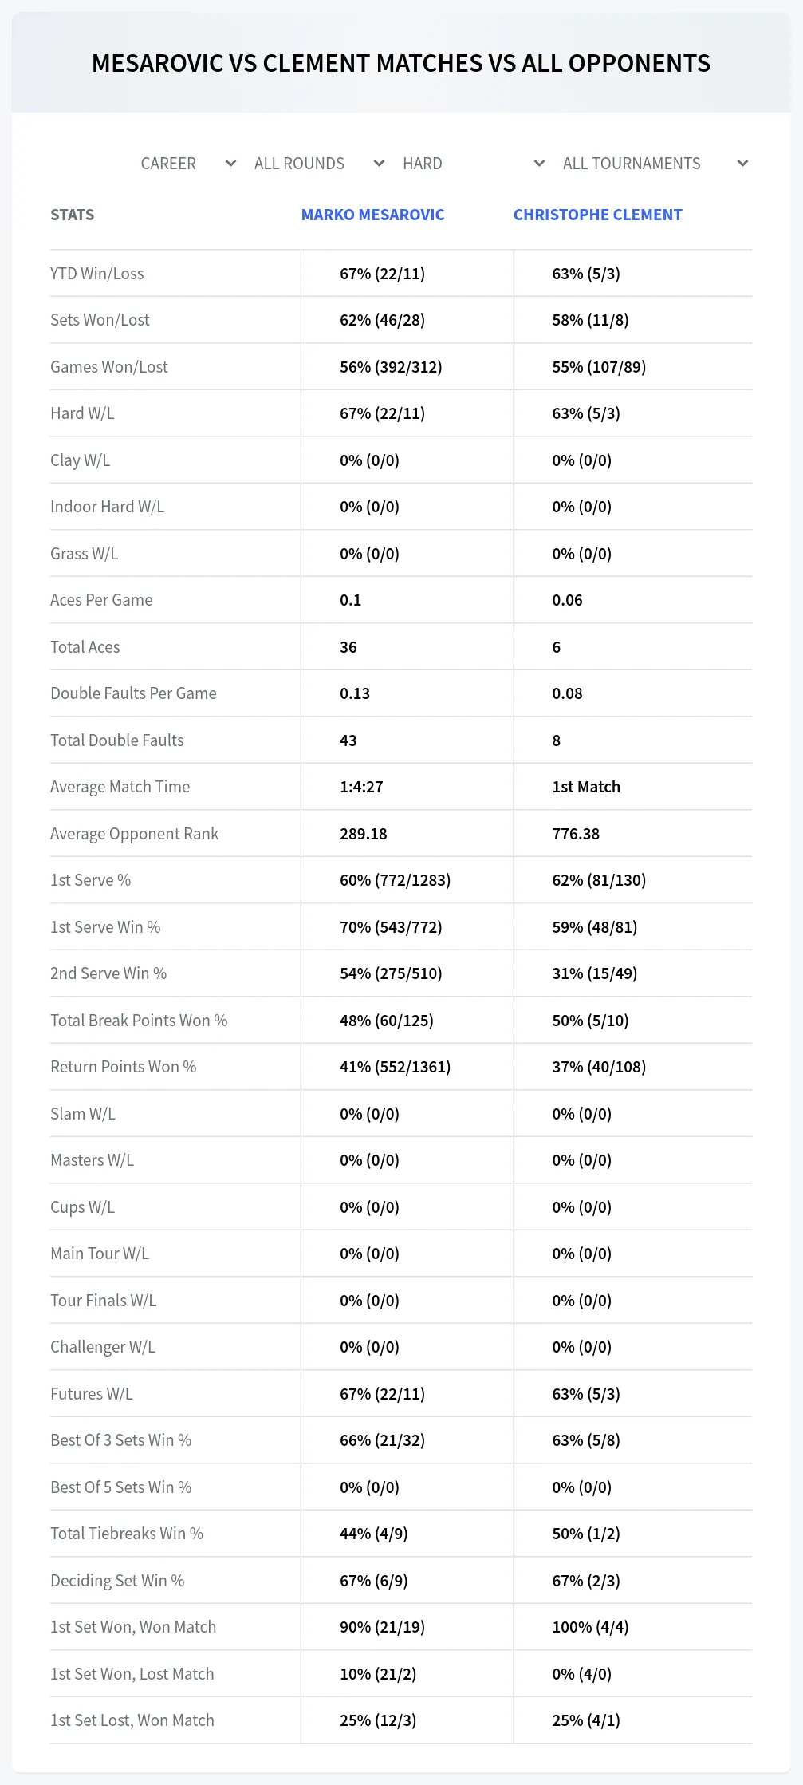Open Marko Mesarovic player link
The height and width of the screenshot is (1785, 803).
(x=372, y=215)
